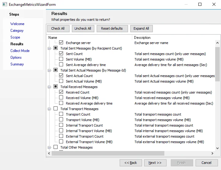Go to the Welcome step
Screen dimensions: 221x170
pos(17,24)
